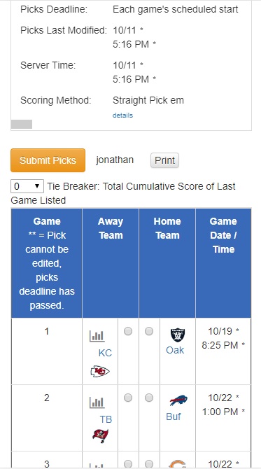Image resolution: width=261 pixels, height=469 pixels.
Task: Pick KC as the game 1 winner
Action: point(128,331)
